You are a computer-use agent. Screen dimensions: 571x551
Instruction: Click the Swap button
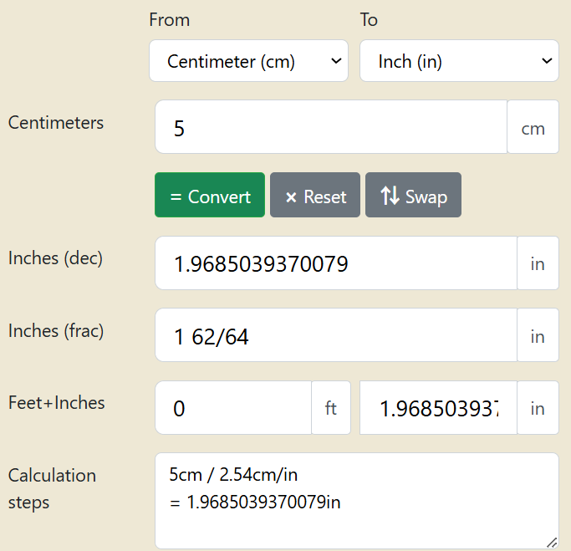[413, 195]
